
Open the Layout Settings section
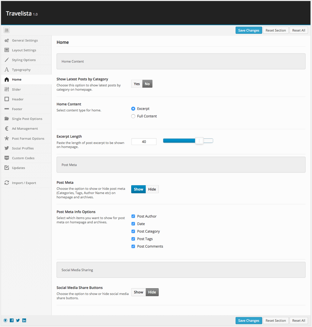26,50
